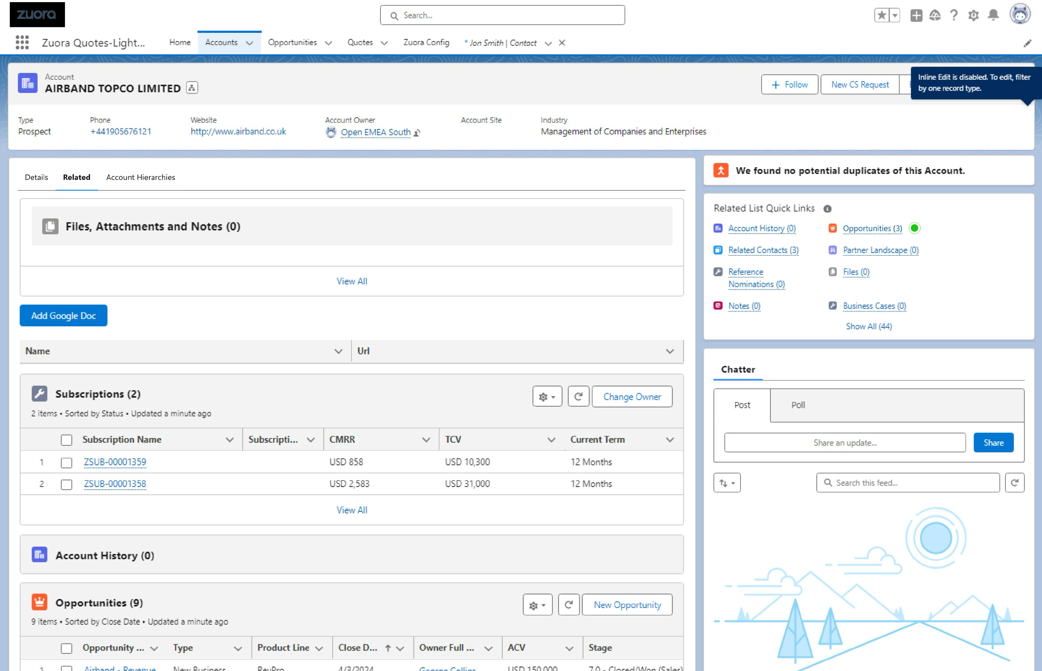Open the Opportunities list settings gear dropdown
The width and height of the screenshot is (1042, 671).
(x=538, y=605)
